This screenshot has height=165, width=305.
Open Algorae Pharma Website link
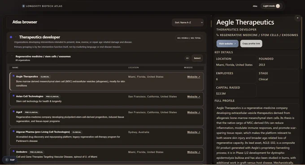click(x=194, y=132)
